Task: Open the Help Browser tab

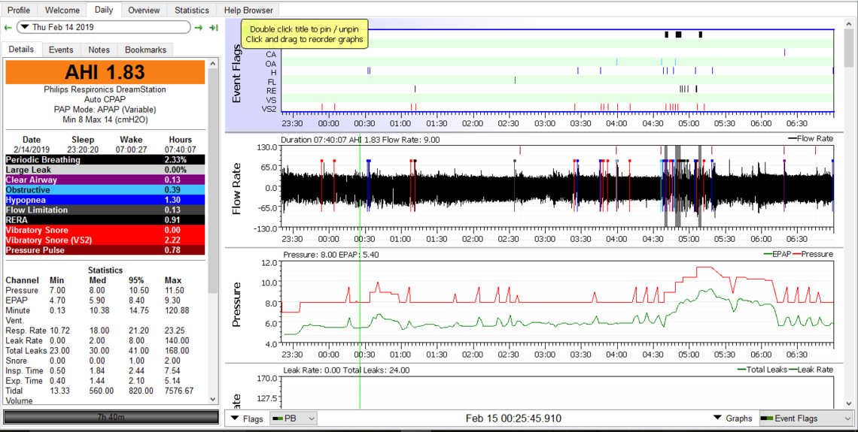Action: (x=248, y=10)
